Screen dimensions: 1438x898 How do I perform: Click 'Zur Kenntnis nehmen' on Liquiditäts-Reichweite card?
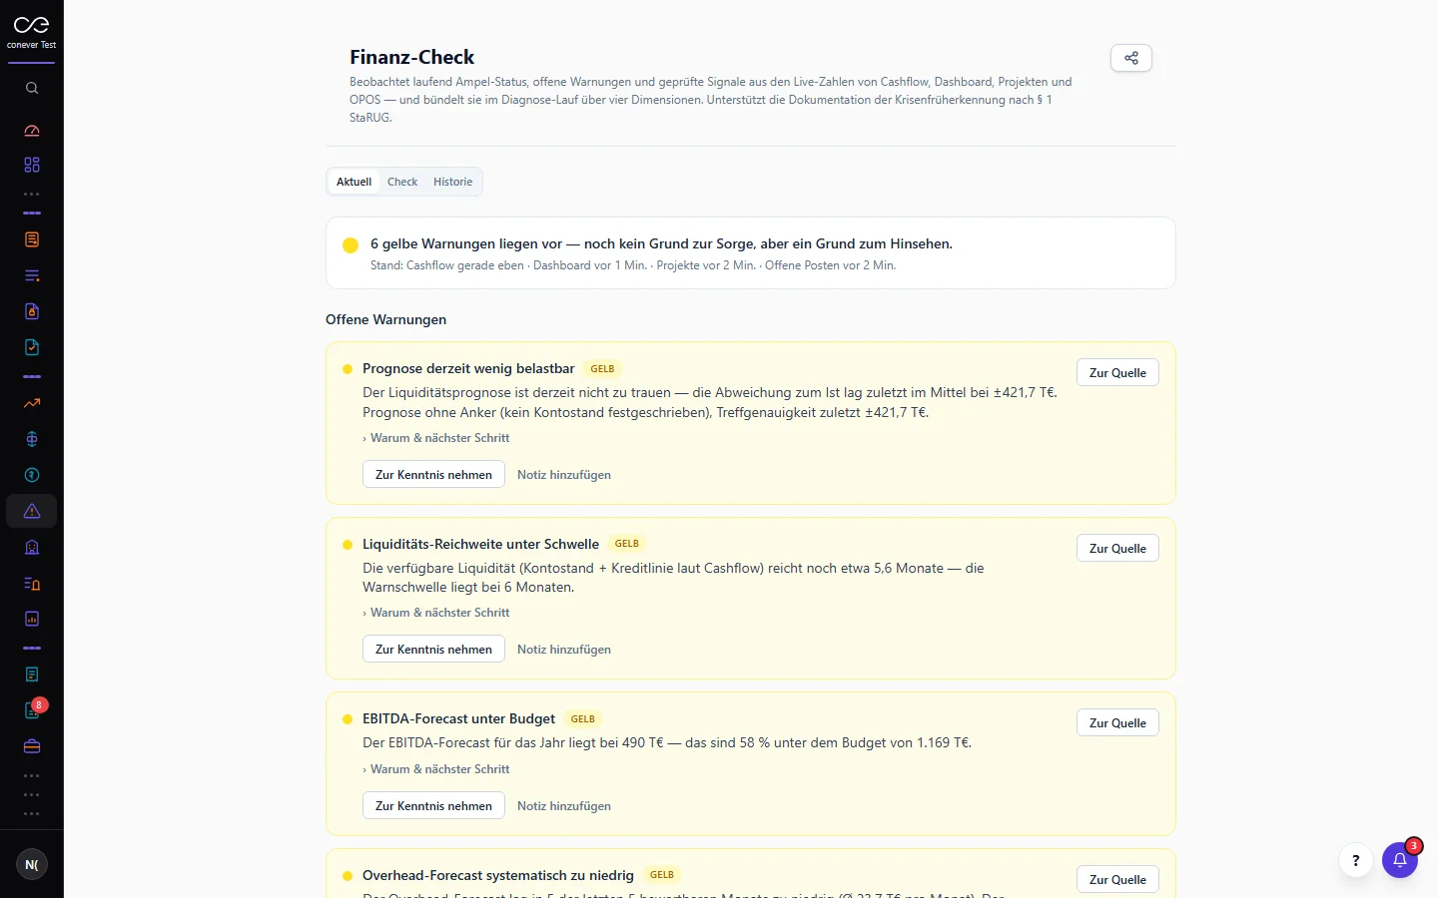(x=433, y=649)
